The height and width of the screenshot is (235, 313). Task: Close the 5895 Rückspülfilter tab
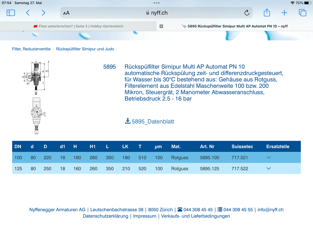coord(161,26)
